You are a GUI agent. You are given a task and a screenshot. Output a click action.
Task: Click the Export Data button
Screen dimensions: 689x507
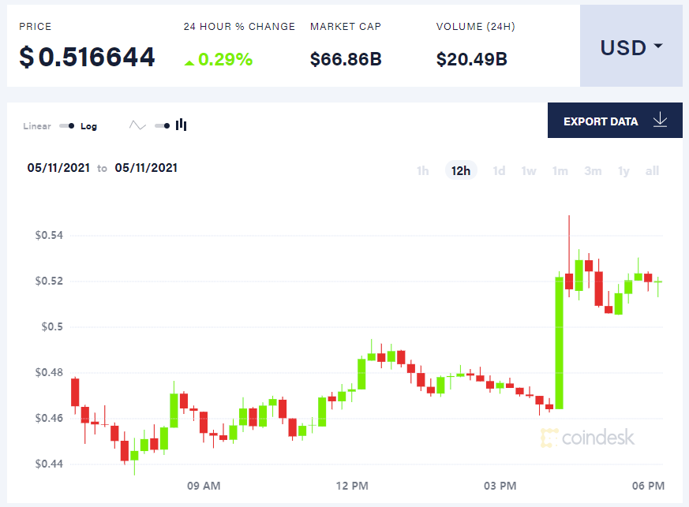[601, 121]
